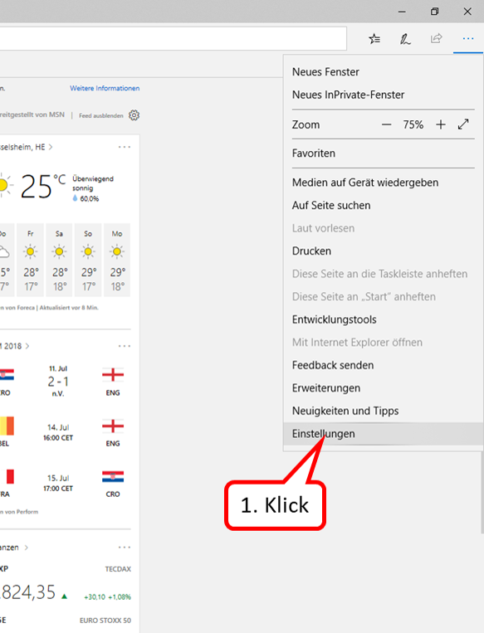This screenshot has height=633, width=484.
Task: Decrease zoom with the minus button
Action: tap(386, 124)
